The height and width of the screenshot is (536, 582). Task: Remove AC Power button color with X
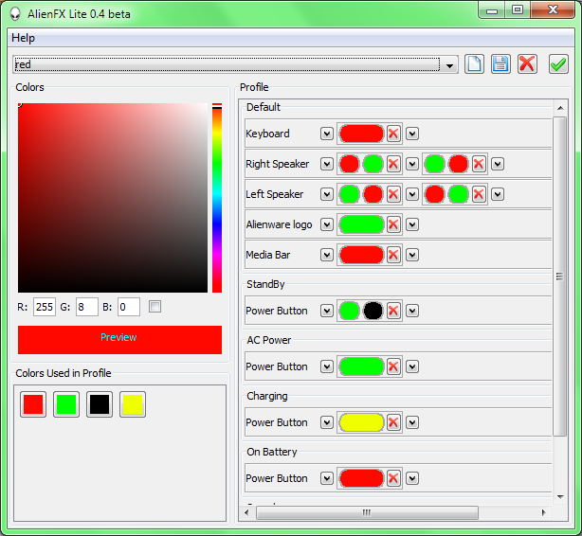(393, 366)
